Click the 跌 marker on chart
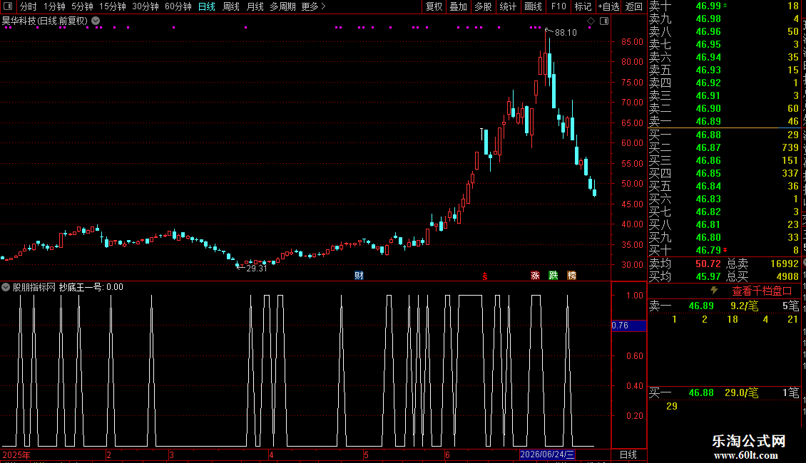Viewport: 806px width, 463px height. coord(553,276)
